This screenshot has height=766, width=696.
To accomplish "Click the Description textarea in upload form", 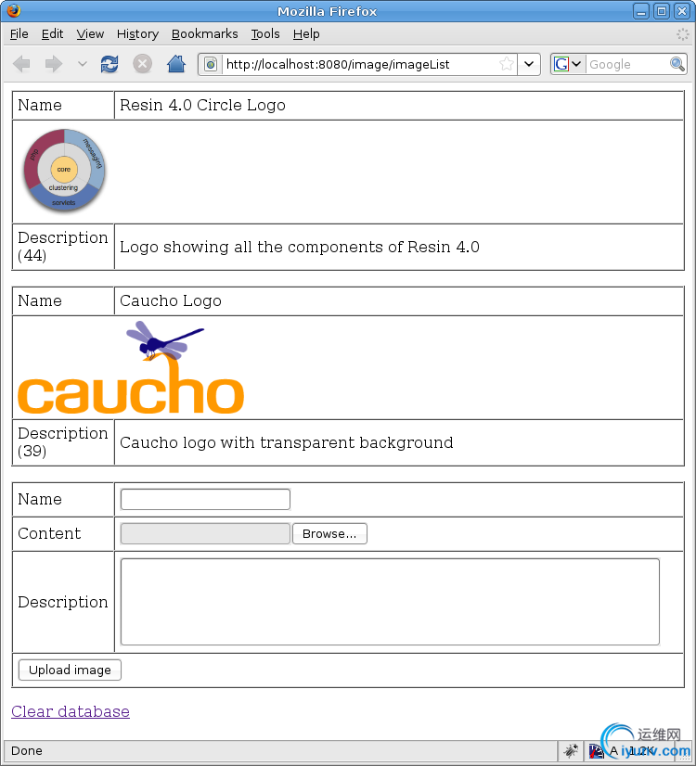I will tap(390, 602).
